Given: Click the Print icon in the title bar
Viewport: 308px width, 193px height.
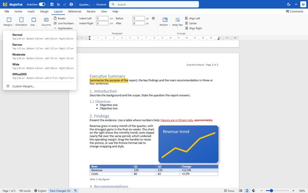Looking at the screenshot, I should 71,4.
